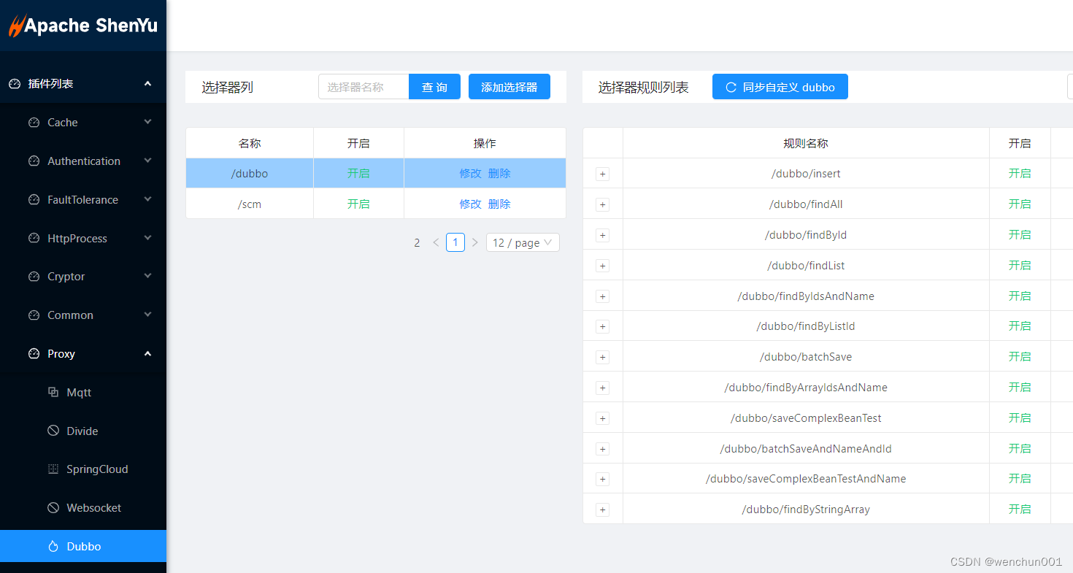The image size is (1073, 573).
Task: Open the Mqtt plugin menu item
Action: 83,392
